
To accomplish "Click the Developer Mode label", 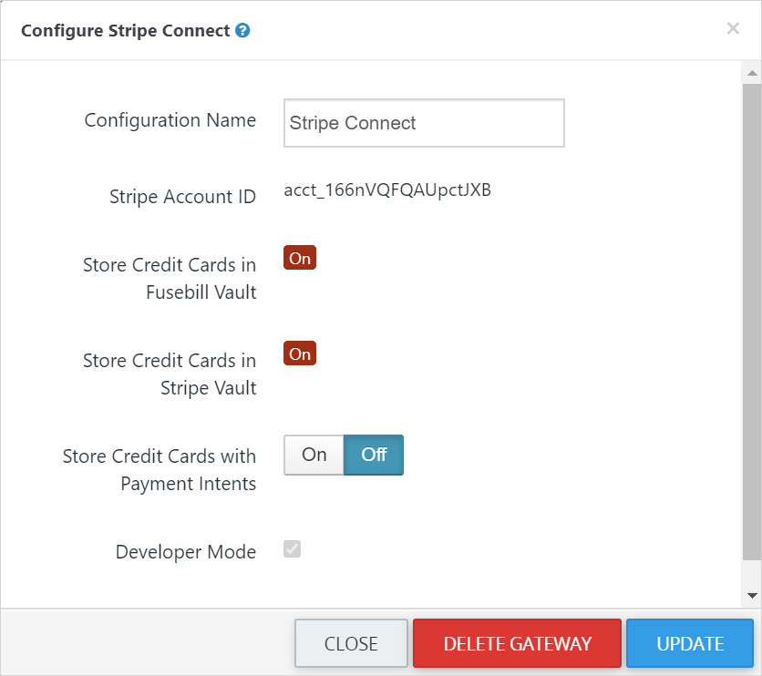I will point(186,552).
